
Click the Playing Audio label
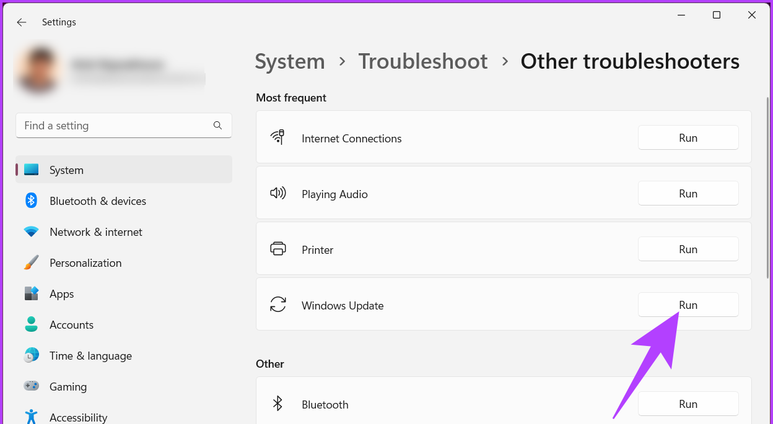coord(334,194)
